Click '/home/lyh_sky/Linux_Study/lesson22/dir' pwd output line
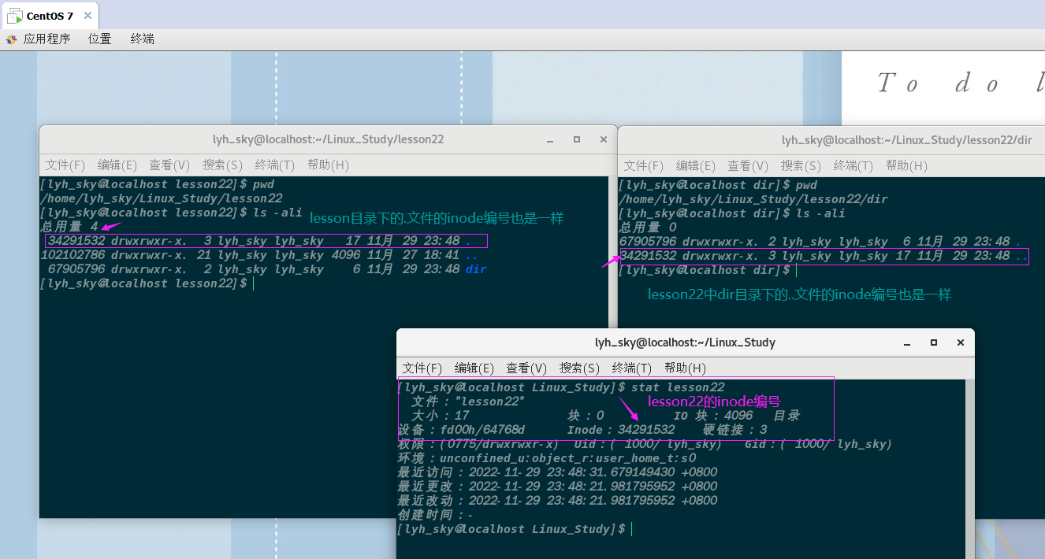Viewport: 1045px width, 559px height. click(753, 199)
